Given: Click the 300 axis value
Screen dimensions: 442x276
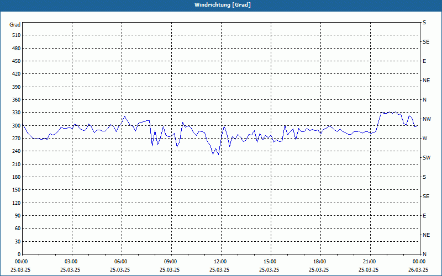Looking at the screenshot, I should click(x=16, y=126).
